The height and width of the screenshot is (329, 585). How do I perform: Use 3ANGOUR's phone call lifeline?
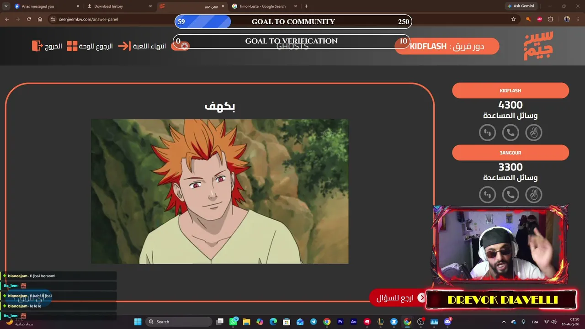click(511, 195)
